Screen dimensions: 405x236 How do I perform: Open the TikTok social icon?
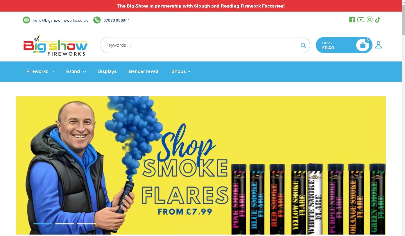point(378,19)
